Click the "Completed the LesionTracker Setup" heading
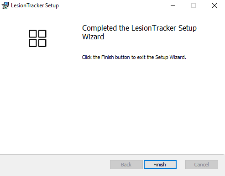Screen dimensions: 225x176 tap(139, 28)
